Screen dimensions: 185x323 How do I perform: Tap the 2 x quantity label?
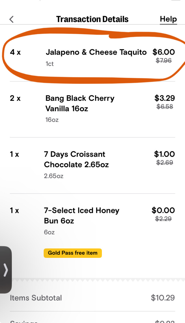(x=15, y=98)
